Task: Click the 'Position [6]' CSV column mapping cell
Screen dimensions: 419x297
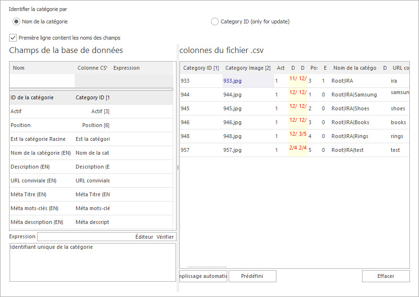Action: [92, 125]
